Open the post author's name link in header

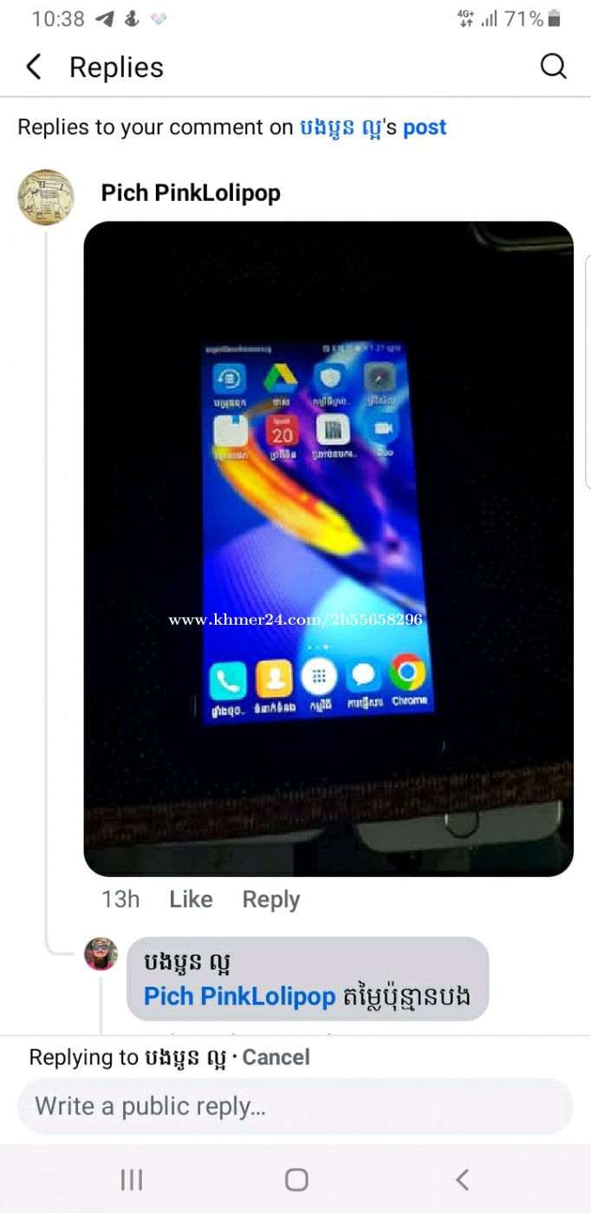[341, 127]
